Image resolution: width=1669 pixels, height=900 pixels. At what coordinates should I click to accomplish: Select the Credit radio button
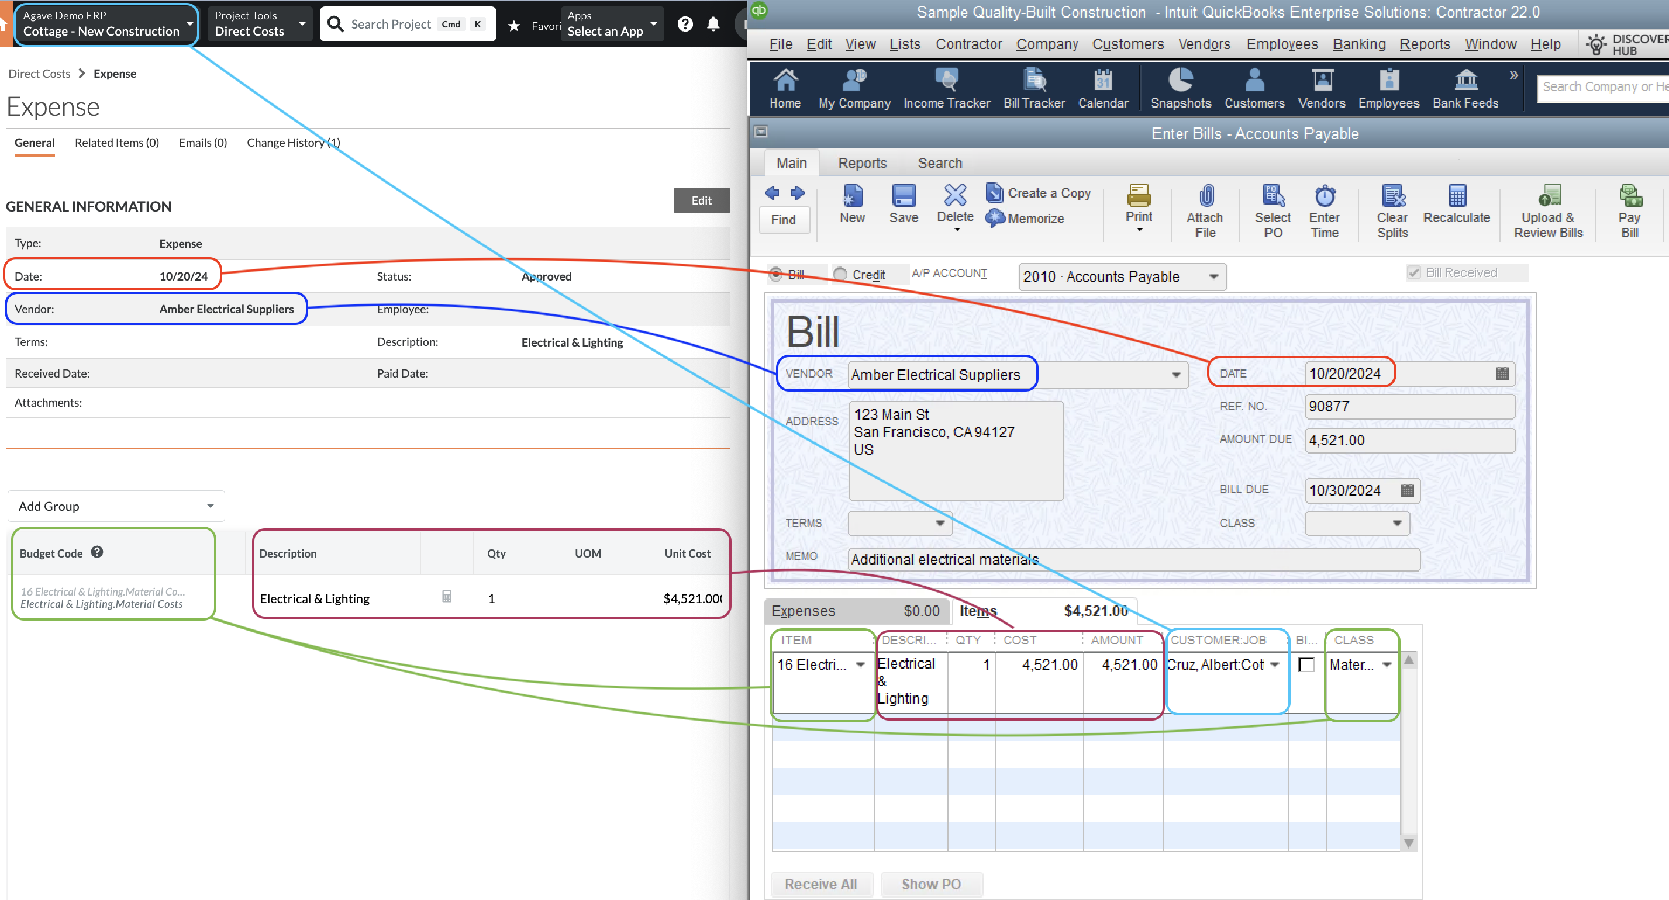point(840,275)
